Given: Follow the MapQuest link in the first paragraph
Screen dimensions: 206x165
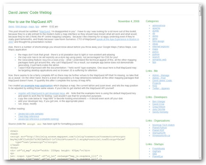Looking at the screenshot, I should tap(45, 31).
